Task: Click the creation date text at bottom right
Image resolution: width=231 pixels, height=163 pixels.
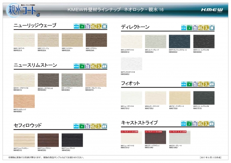Action: coord(210,157)
